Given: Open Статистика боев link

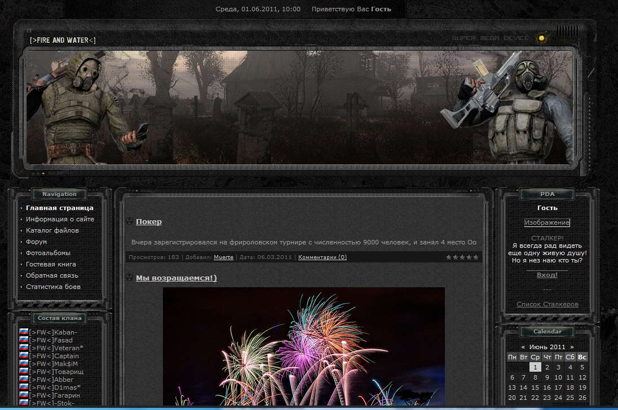Looking at the screenshot, I should [x=53, y=287].
